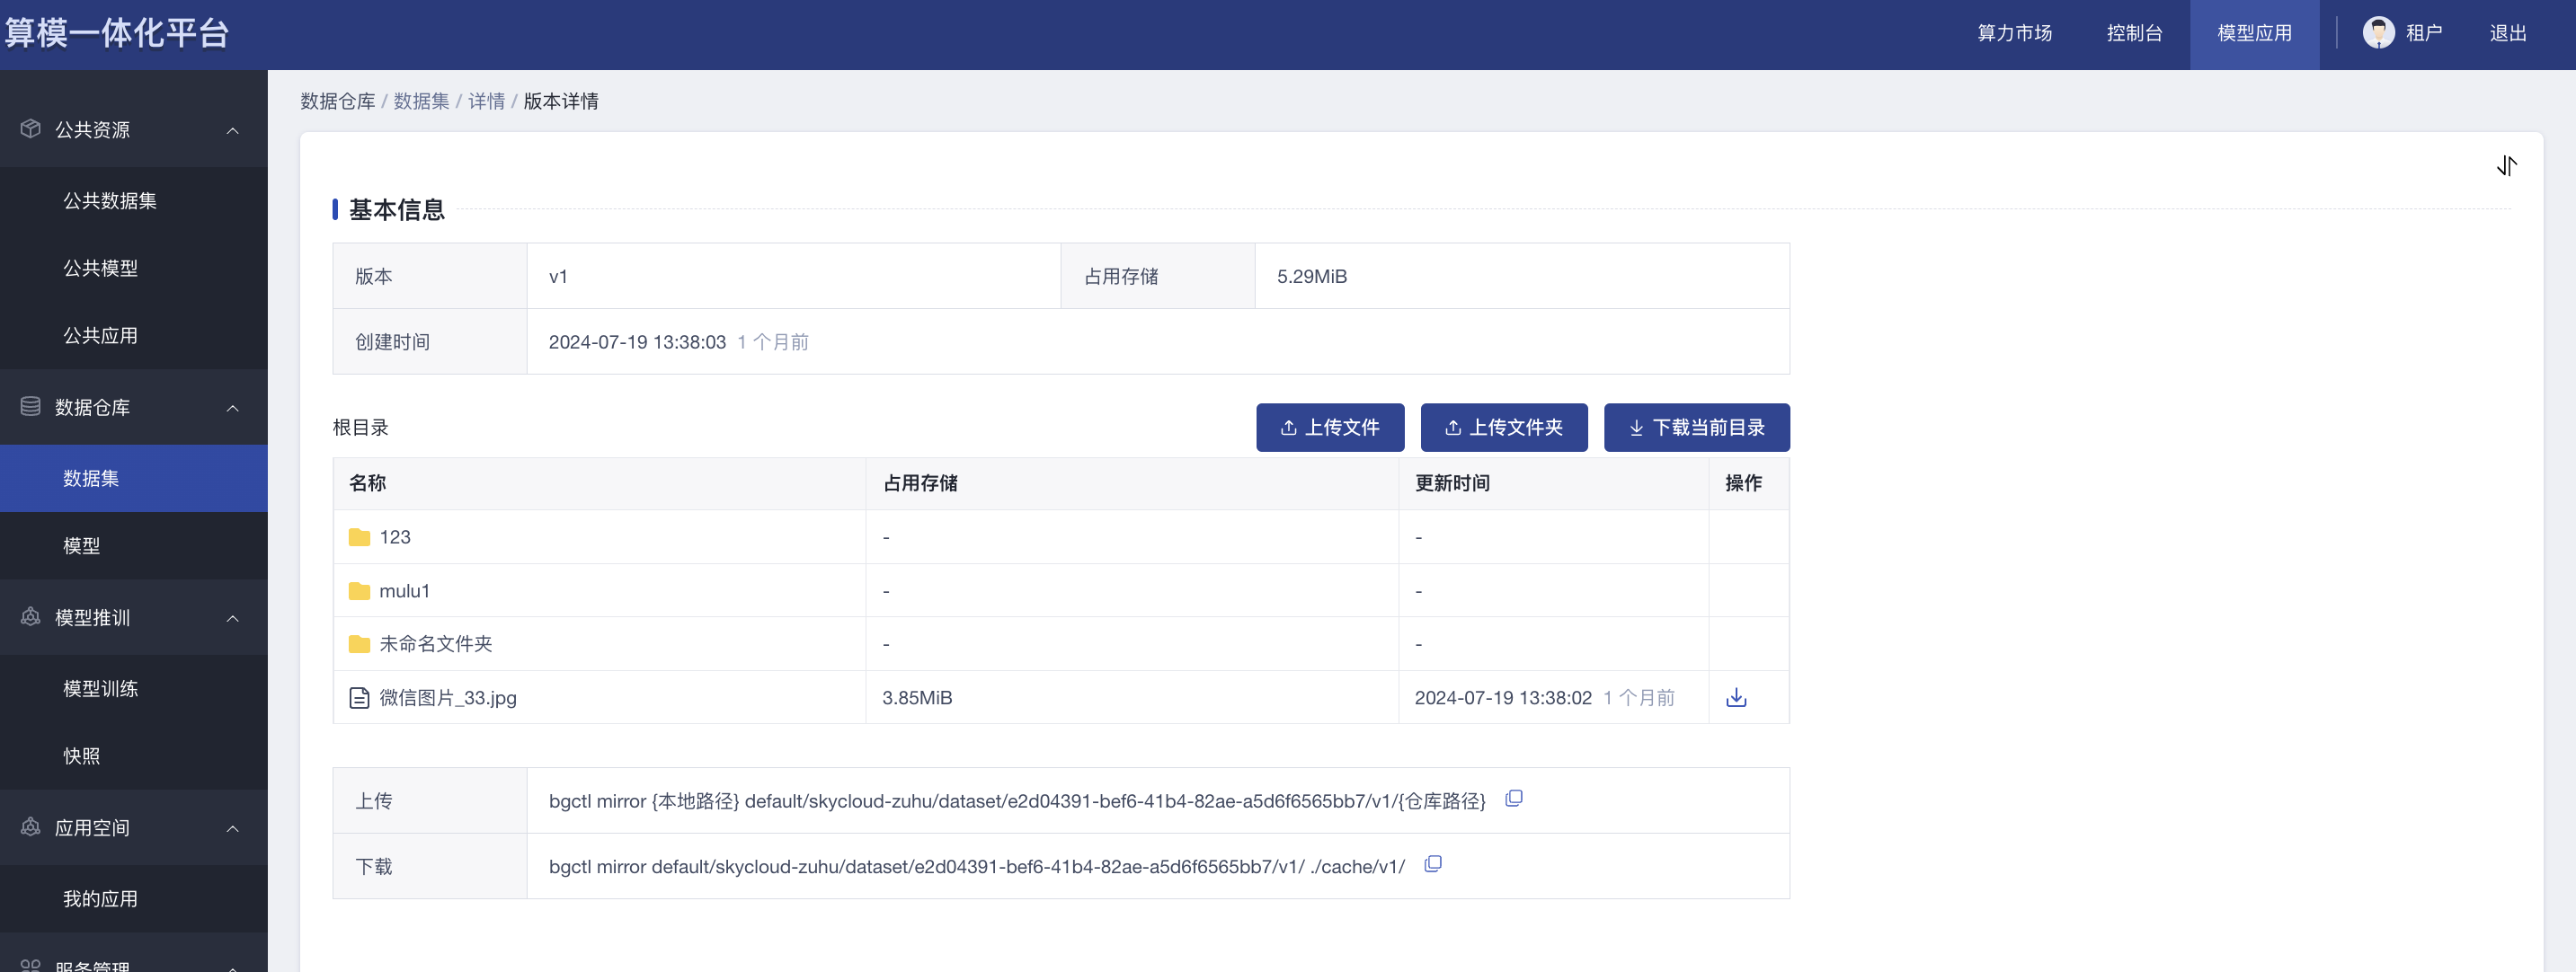Click the download icon for 微信图片_33.jpg
Screen dimensions: 2576x972
[x=1736, y=697]
